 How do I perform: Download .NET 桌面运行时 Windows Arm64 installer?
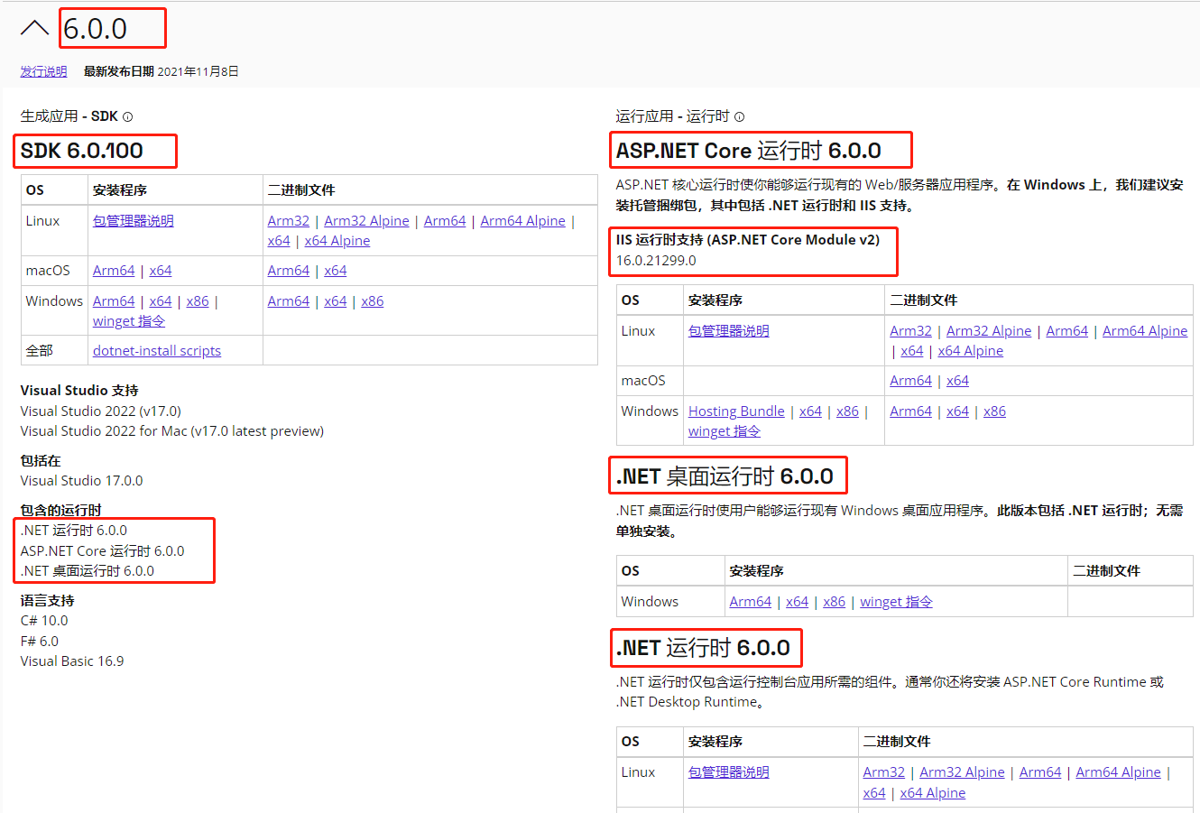(x=751, y=602)
